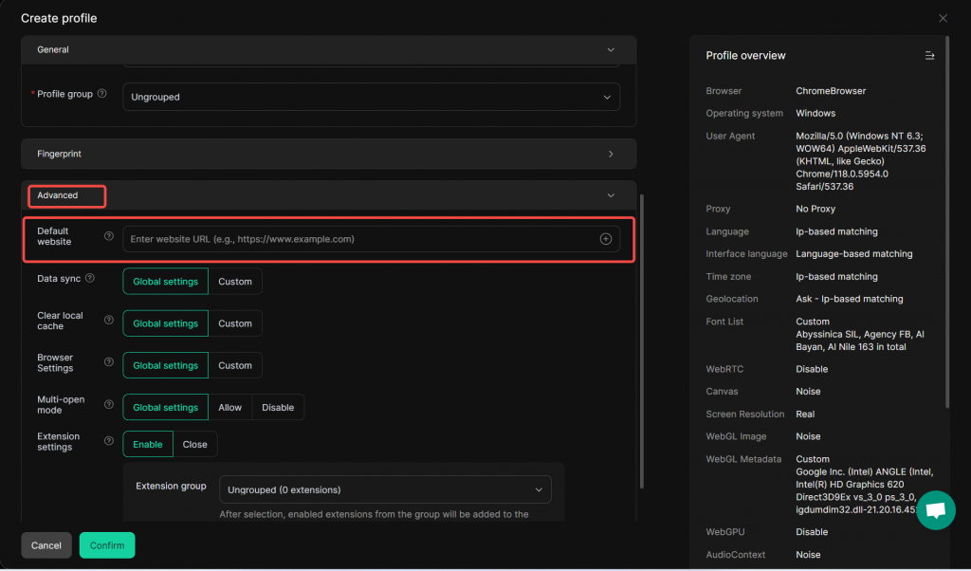This screenshot has height=571, width=971.
Task: Set Clear local cache to Global settings
Action: 165,323
